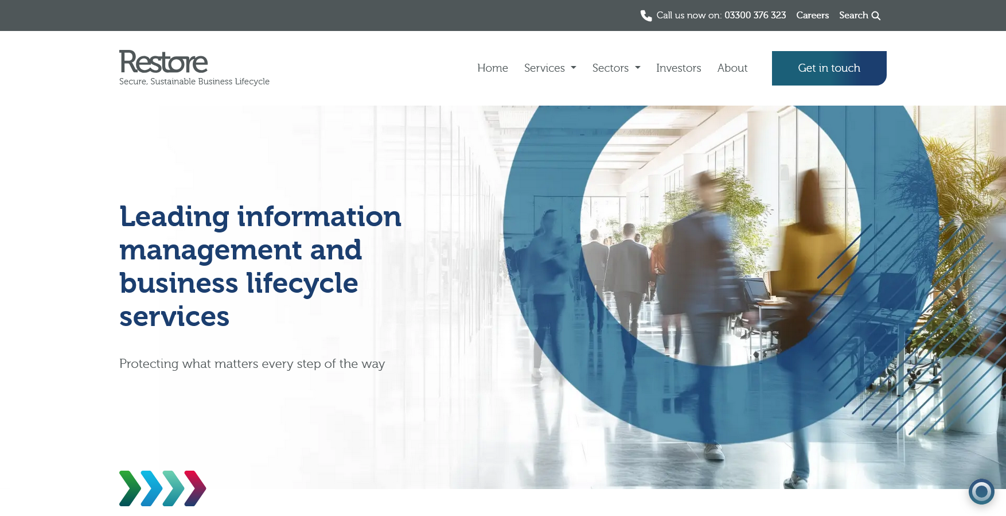Screen dimensions: 1006x516
Task: Click the teal chevron arrow
Action: tap(173, 488)
